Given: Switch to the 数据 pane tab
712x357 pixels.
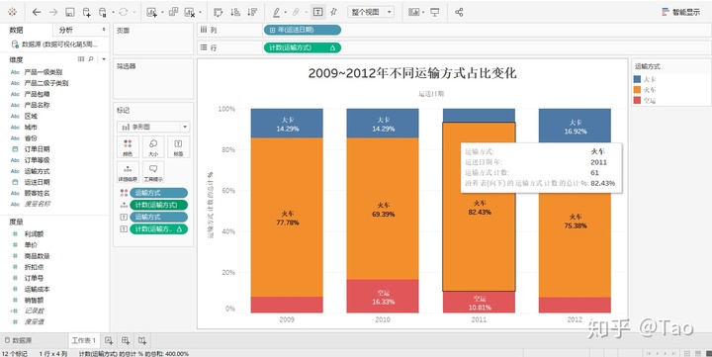Looking at the screenshot, I should (x=17, y=30).
